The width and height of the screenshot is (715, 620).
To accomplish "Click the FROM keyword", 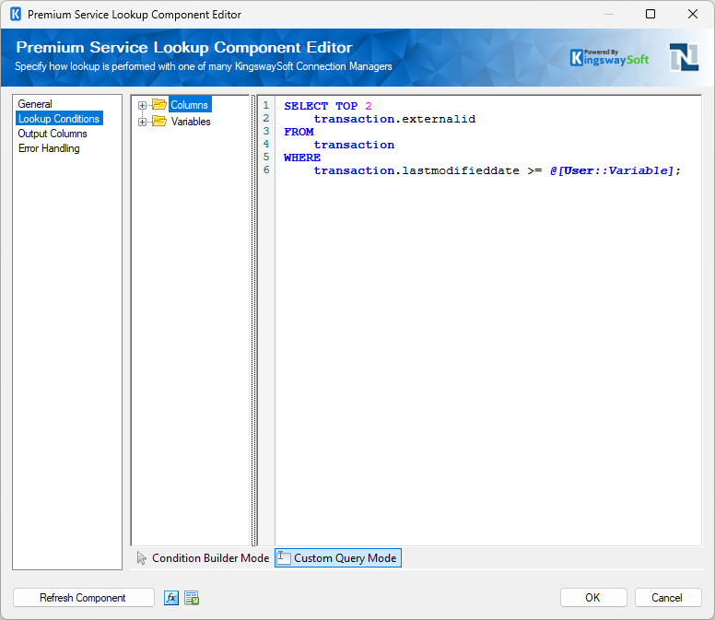I will [299, 132].
